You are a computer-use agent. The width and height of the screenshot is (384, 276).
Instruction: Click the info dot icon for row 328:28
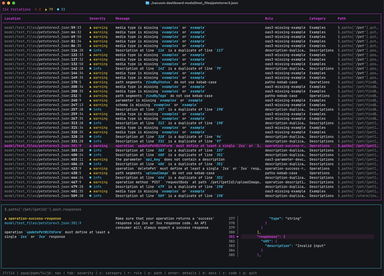[x=90, y=137]
